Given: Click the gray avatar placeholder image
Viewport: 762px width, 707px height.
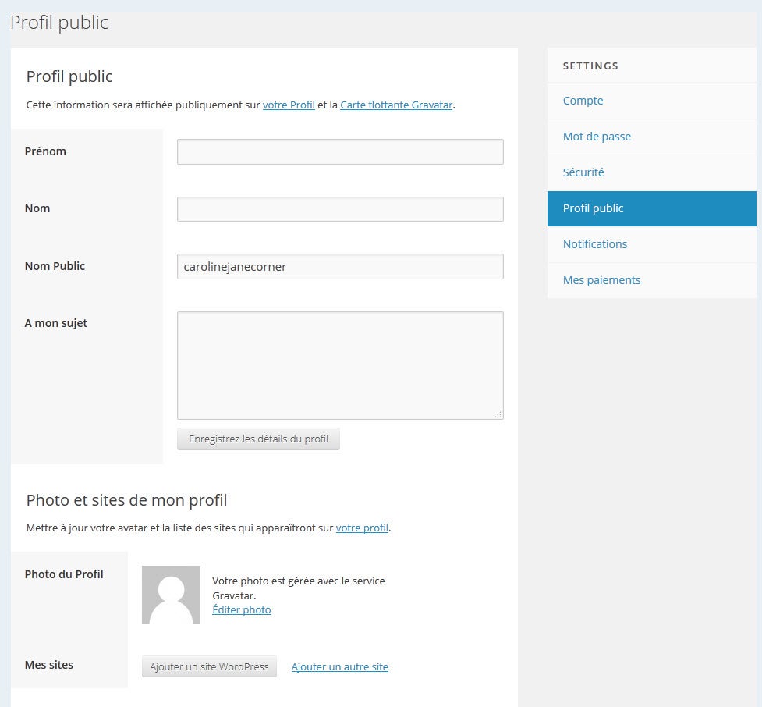Looking at the screenshot, I should click(x=171, y=595).
